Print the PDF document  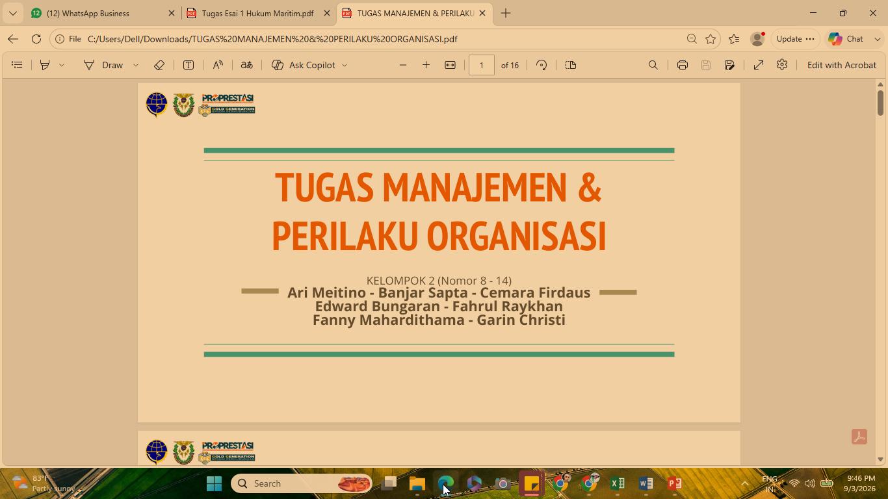click(x=682, y=65)
